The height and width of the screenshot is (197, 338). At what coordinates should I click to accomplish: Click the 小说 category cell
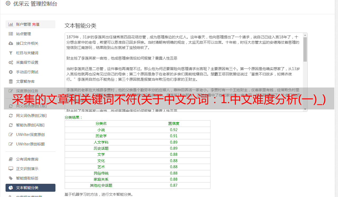(101, 130)
